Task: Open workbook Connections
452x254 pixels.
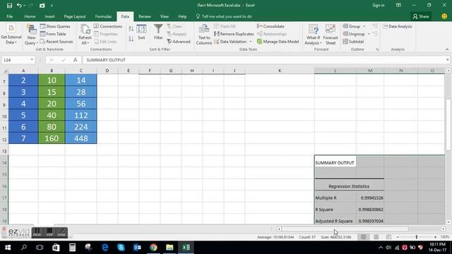Action: (108, 26)
